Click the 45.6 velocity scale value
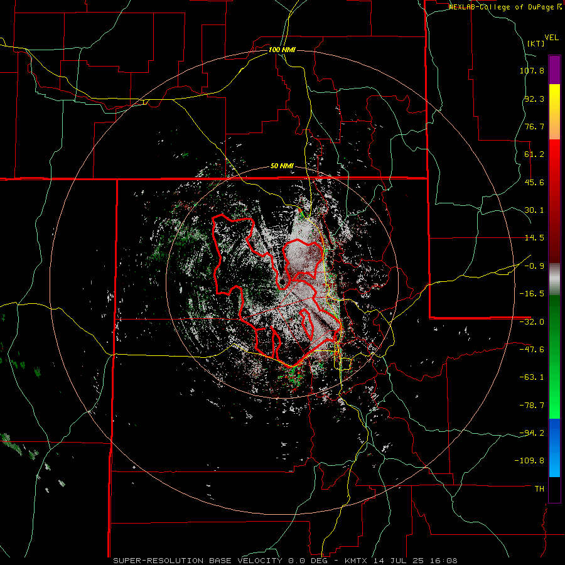The image size is (565, 565). 534,182
